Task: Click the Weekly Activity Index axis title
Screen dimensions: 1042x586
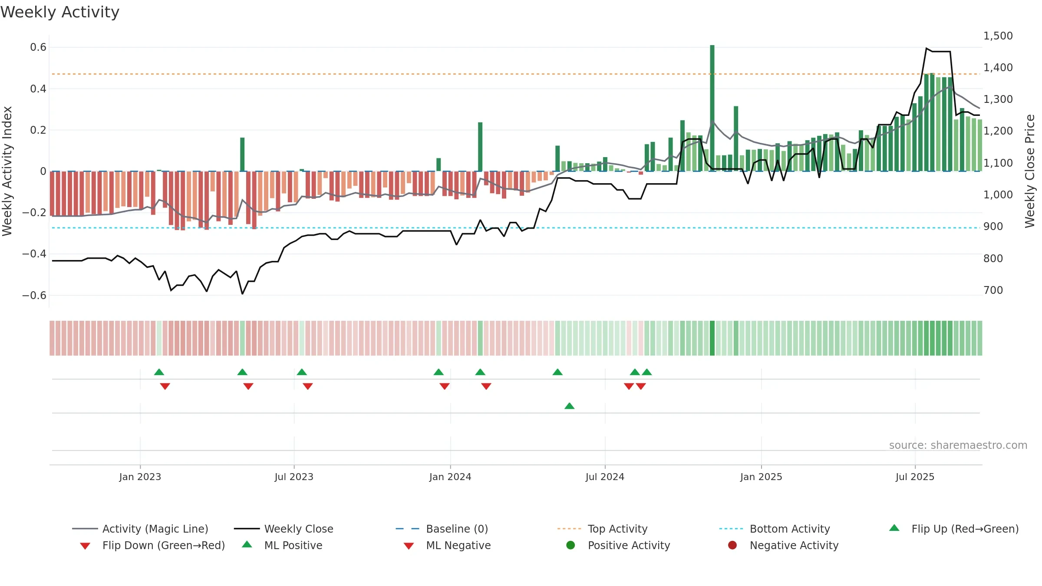Action: [x=7, y=171]
